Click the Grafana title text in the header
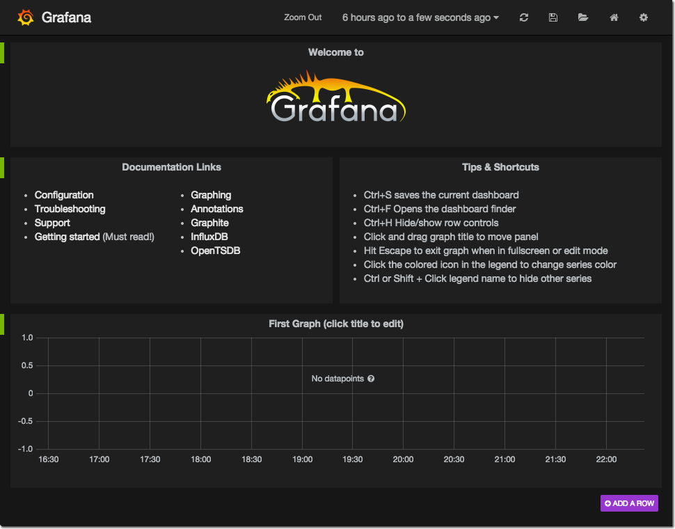675x529 pixels. 66,17
